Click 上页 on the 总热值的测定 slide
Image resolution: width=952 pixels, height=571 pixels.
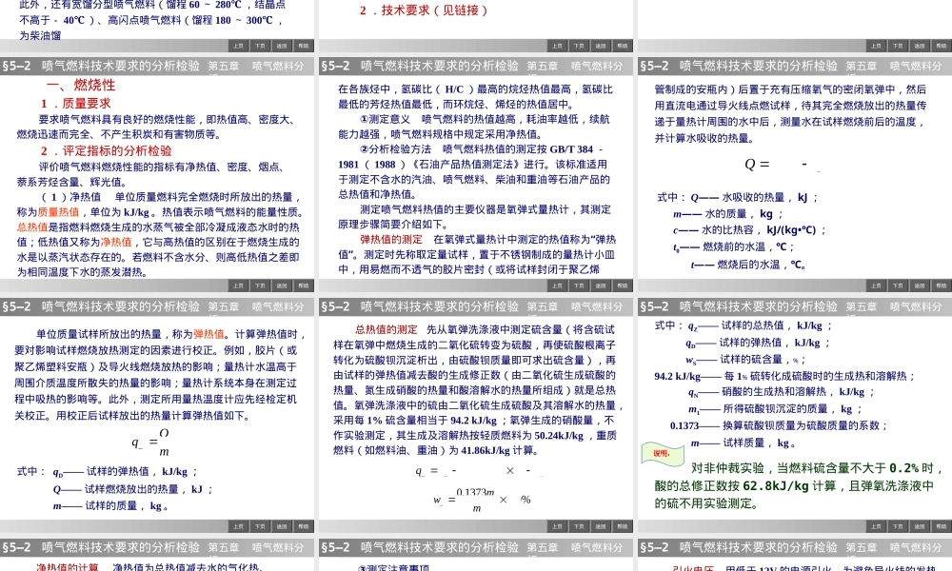[557, 526]
